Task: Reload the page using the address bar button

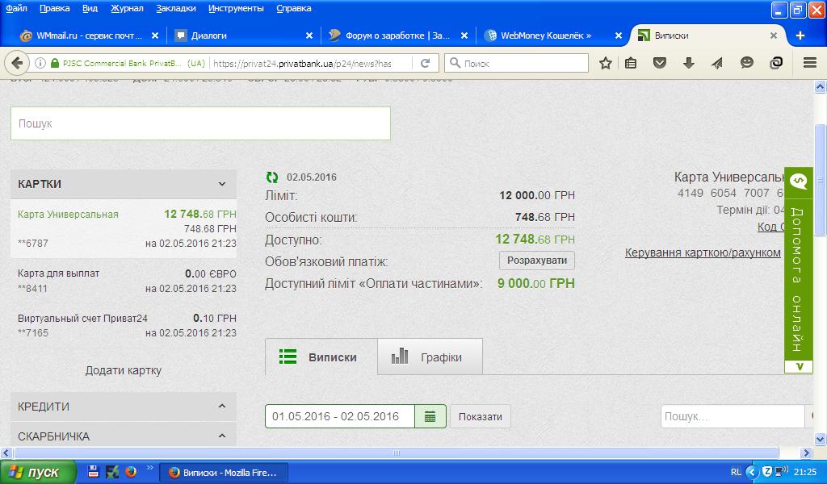Action: tap(426, 63)
